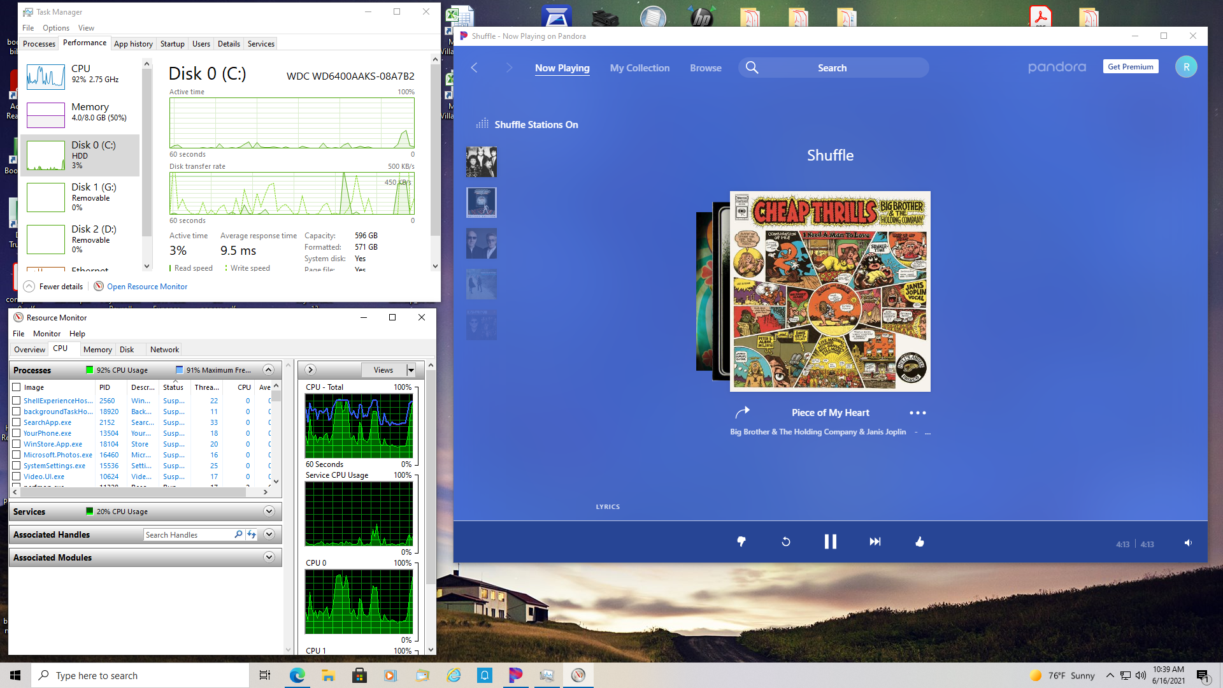Screen dimensions: 1223x688
Task: Expand the Associated Modules section
Action: click(x=269, y=557)
